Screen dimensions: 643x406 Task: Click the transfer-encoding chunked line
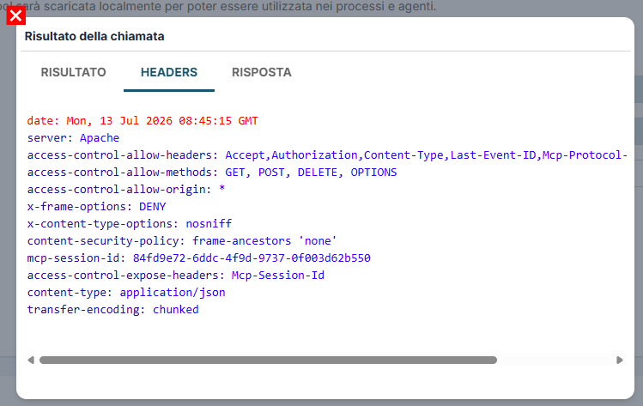click(x=113, y=310)
